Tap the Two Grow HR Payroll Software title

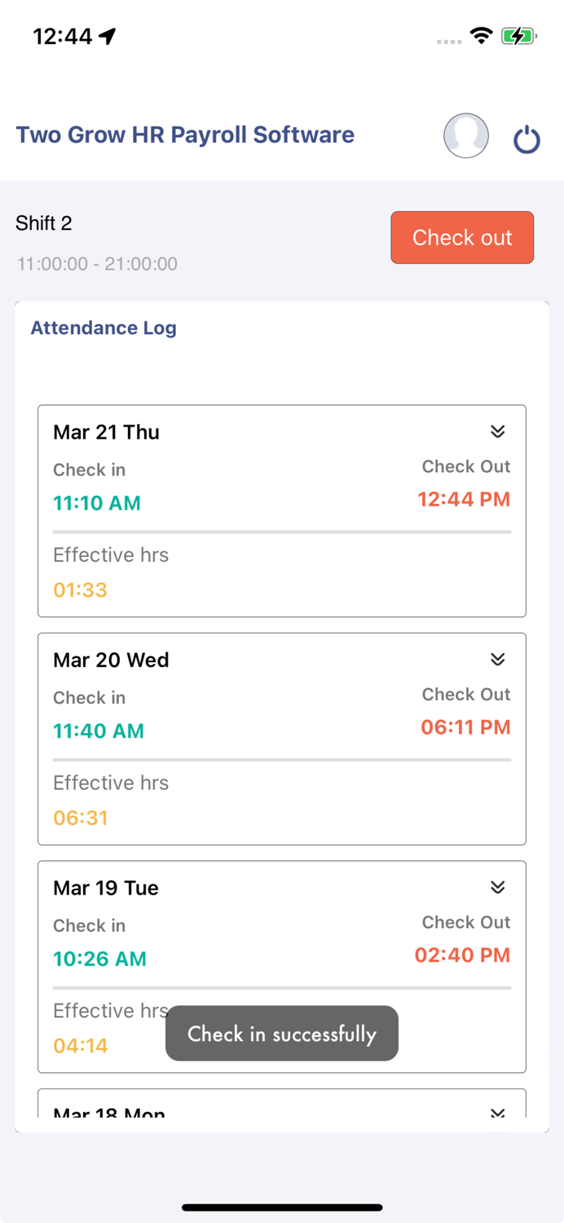[185, 135]
